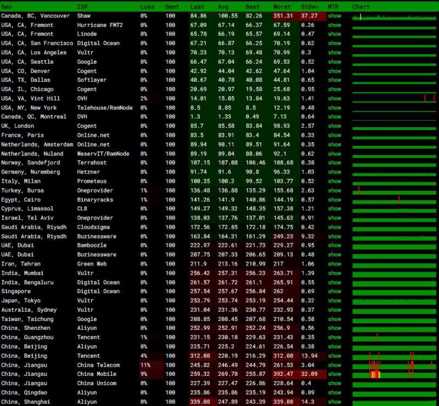Select the 37.27 StDev value
Image resolution: width=439 pixels, height=406 pixels.
(x=309, y=16)
